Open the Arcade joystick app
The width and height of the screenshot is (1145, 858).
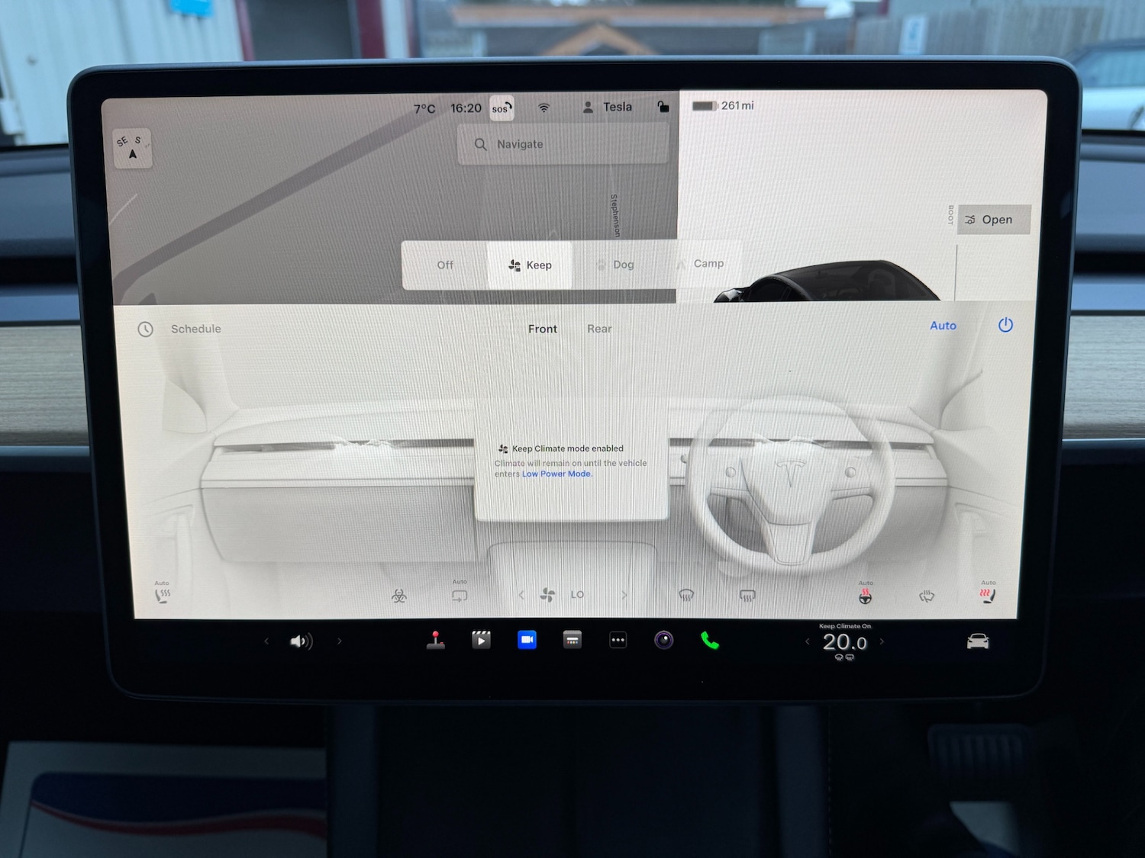[436, 640]
